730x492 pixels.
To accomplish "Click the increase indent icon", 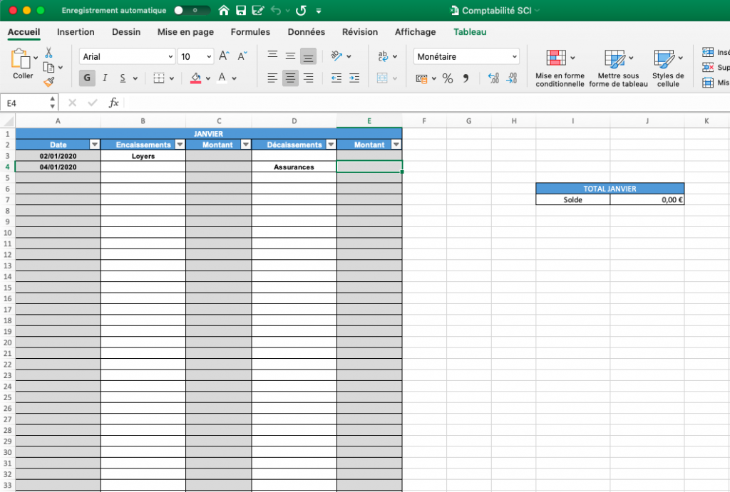I will (x=354, y=78).
